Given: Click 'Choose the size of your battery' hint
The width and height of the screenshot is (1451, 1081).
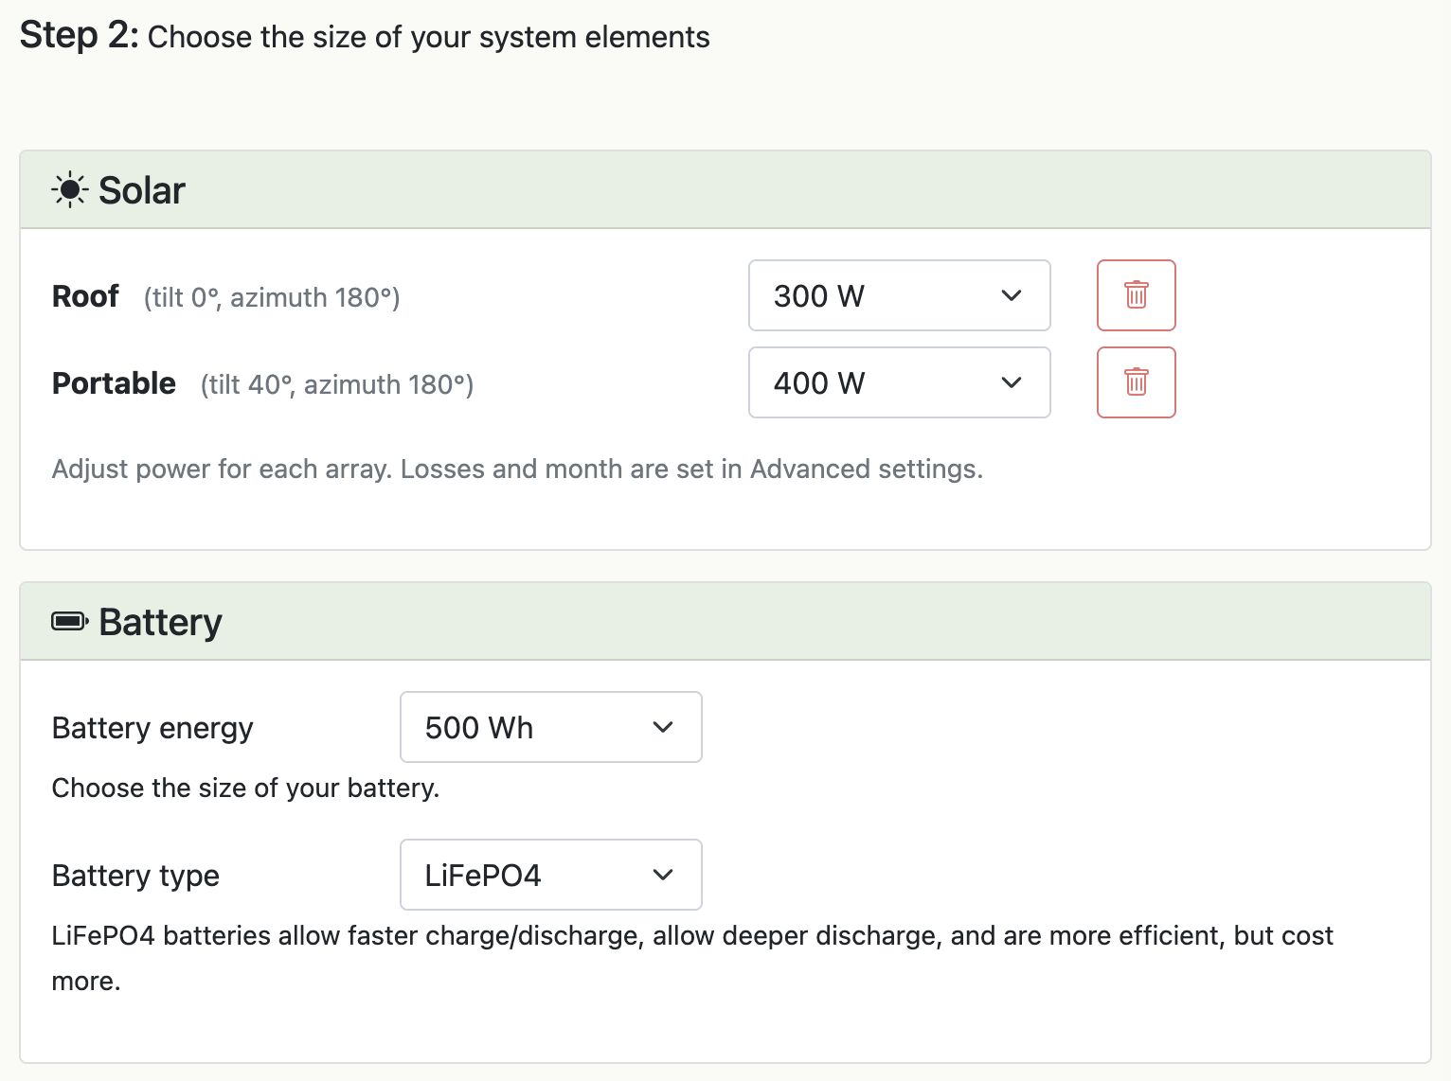Looking at the screenshot, I should pos(245,788).
